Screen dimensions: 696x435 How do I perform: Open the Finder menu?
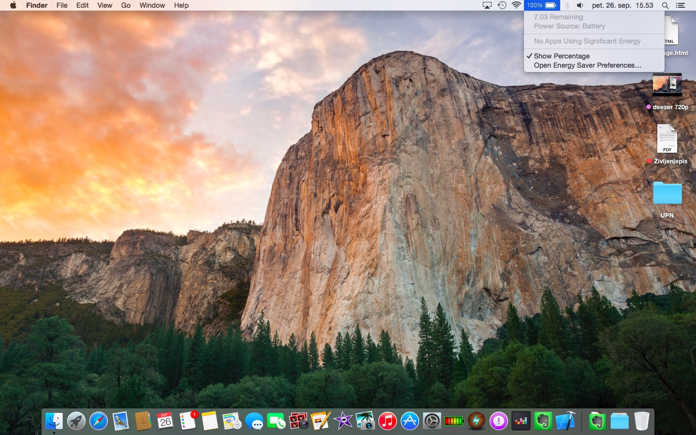coord(37,5)
